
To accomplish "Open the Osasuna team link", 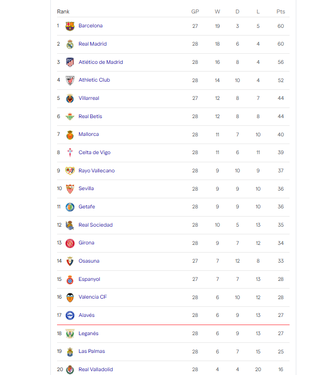I will pyautogui.click(x=89, y=261).
